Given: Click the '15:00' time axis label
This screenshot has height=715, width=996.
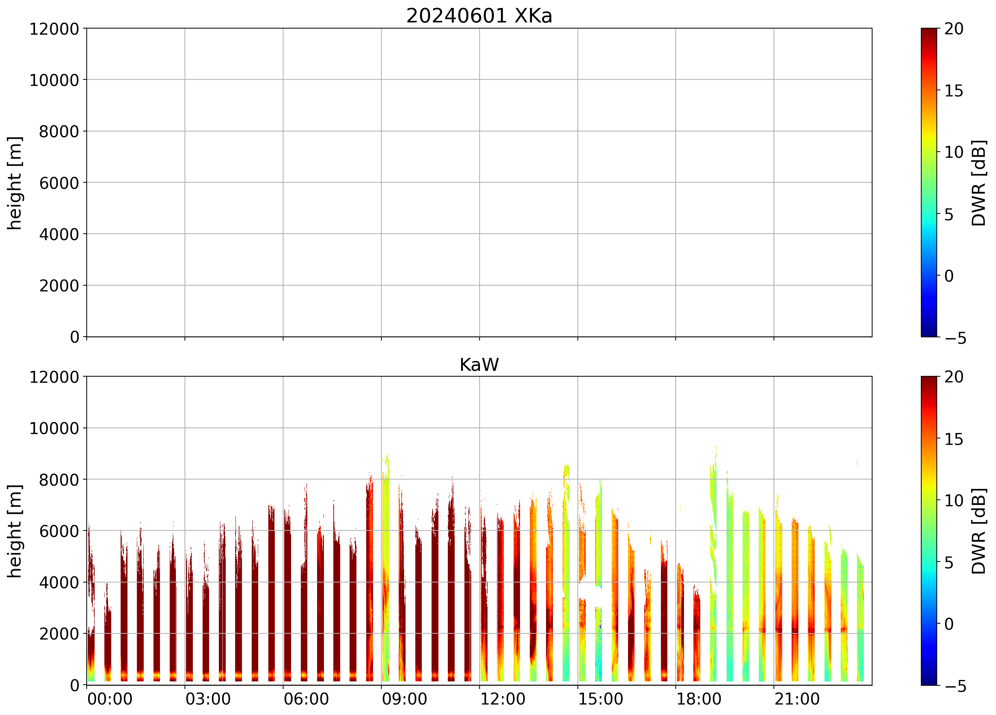Looking at the screenshot, I should pyautogui.click(x=600, y=699).
